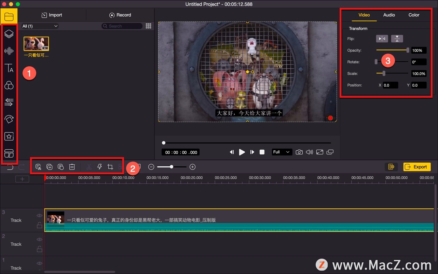The image size is (438, 274).
Task: Click the 00:00:10.000 mark on ruler
Action: 123,178
